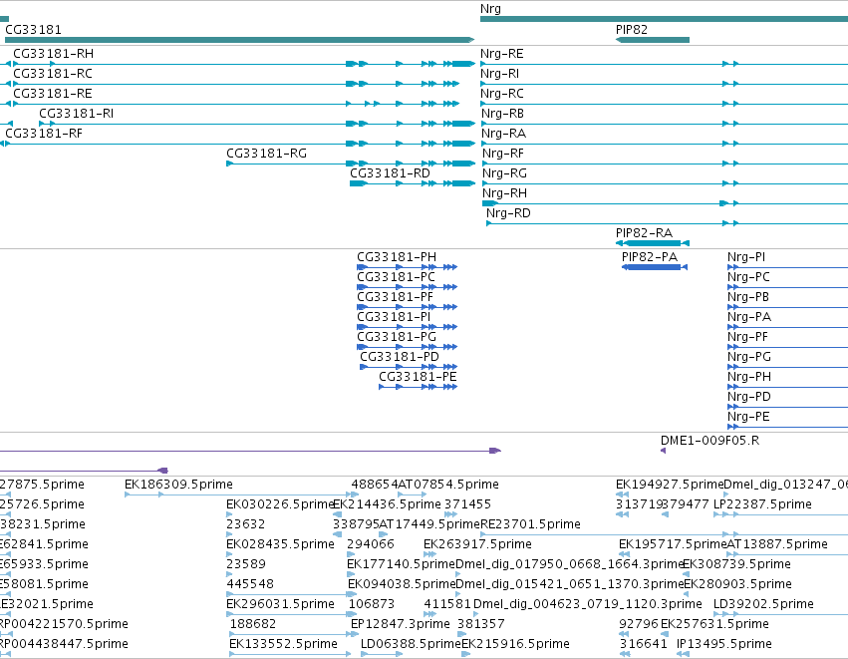Screen dimensions: 848x659
Task: Select the Nrg-RC transcript
Action: click(502, 94)
